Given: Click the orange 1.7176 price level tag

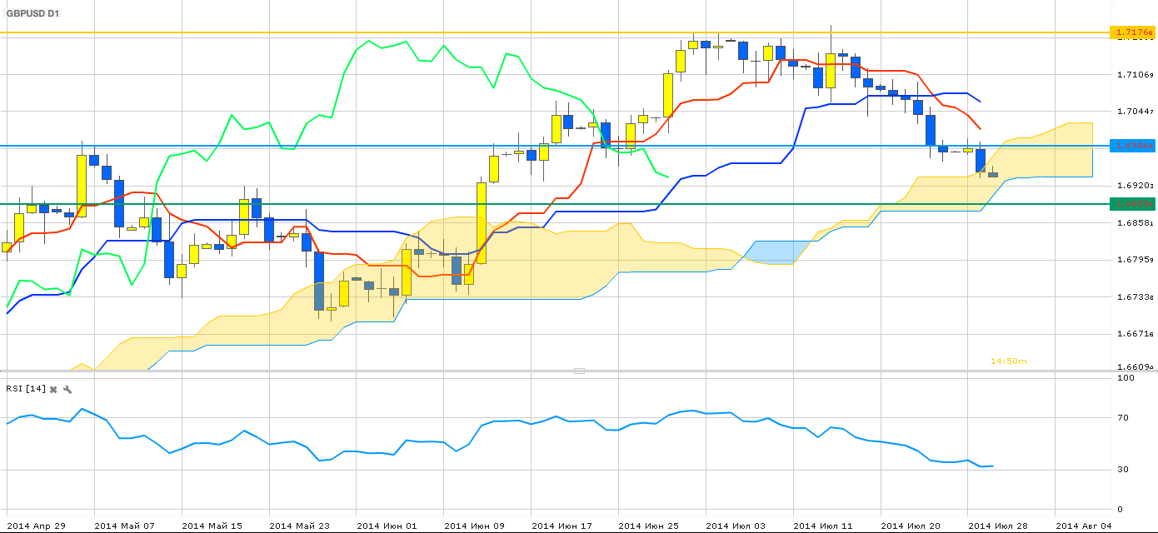Looking at the screenshot, I should coord(1131,32).
